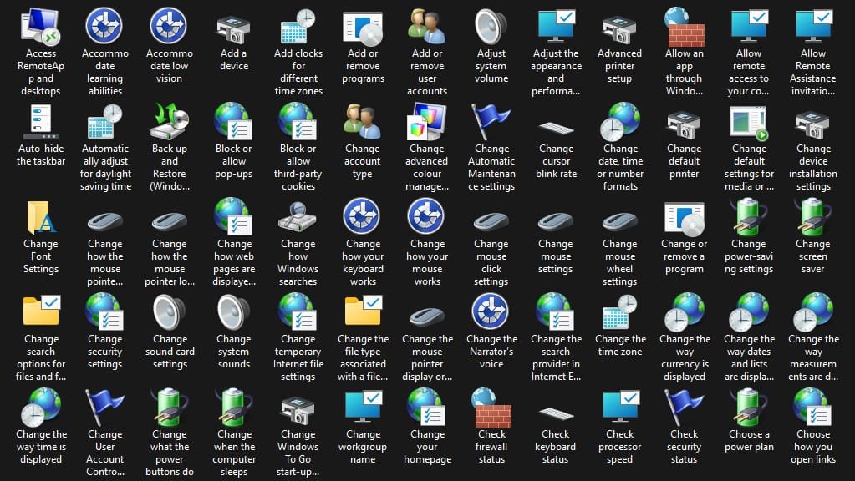Image resolution: width=855 pixels, height=481 pixels.
Task: Open Change power-saving settings battery icon
Action: (749, 217)
